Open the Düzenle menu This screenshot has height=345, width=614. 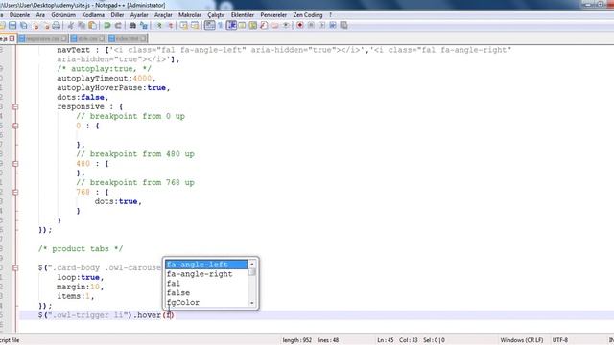19,15
